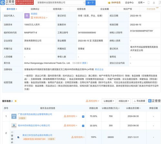The width and height of the screenshot is (161, 144).
Task: Click the SVIP crown icon
Action: point(109,3)
